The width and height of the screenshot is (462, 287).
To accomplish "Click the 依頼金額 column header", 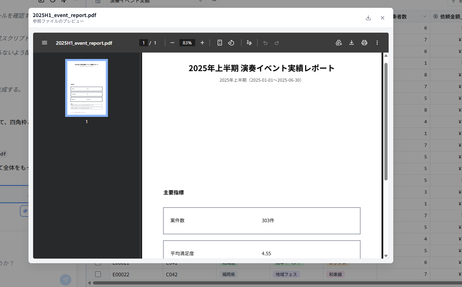I will pos(447,16).
